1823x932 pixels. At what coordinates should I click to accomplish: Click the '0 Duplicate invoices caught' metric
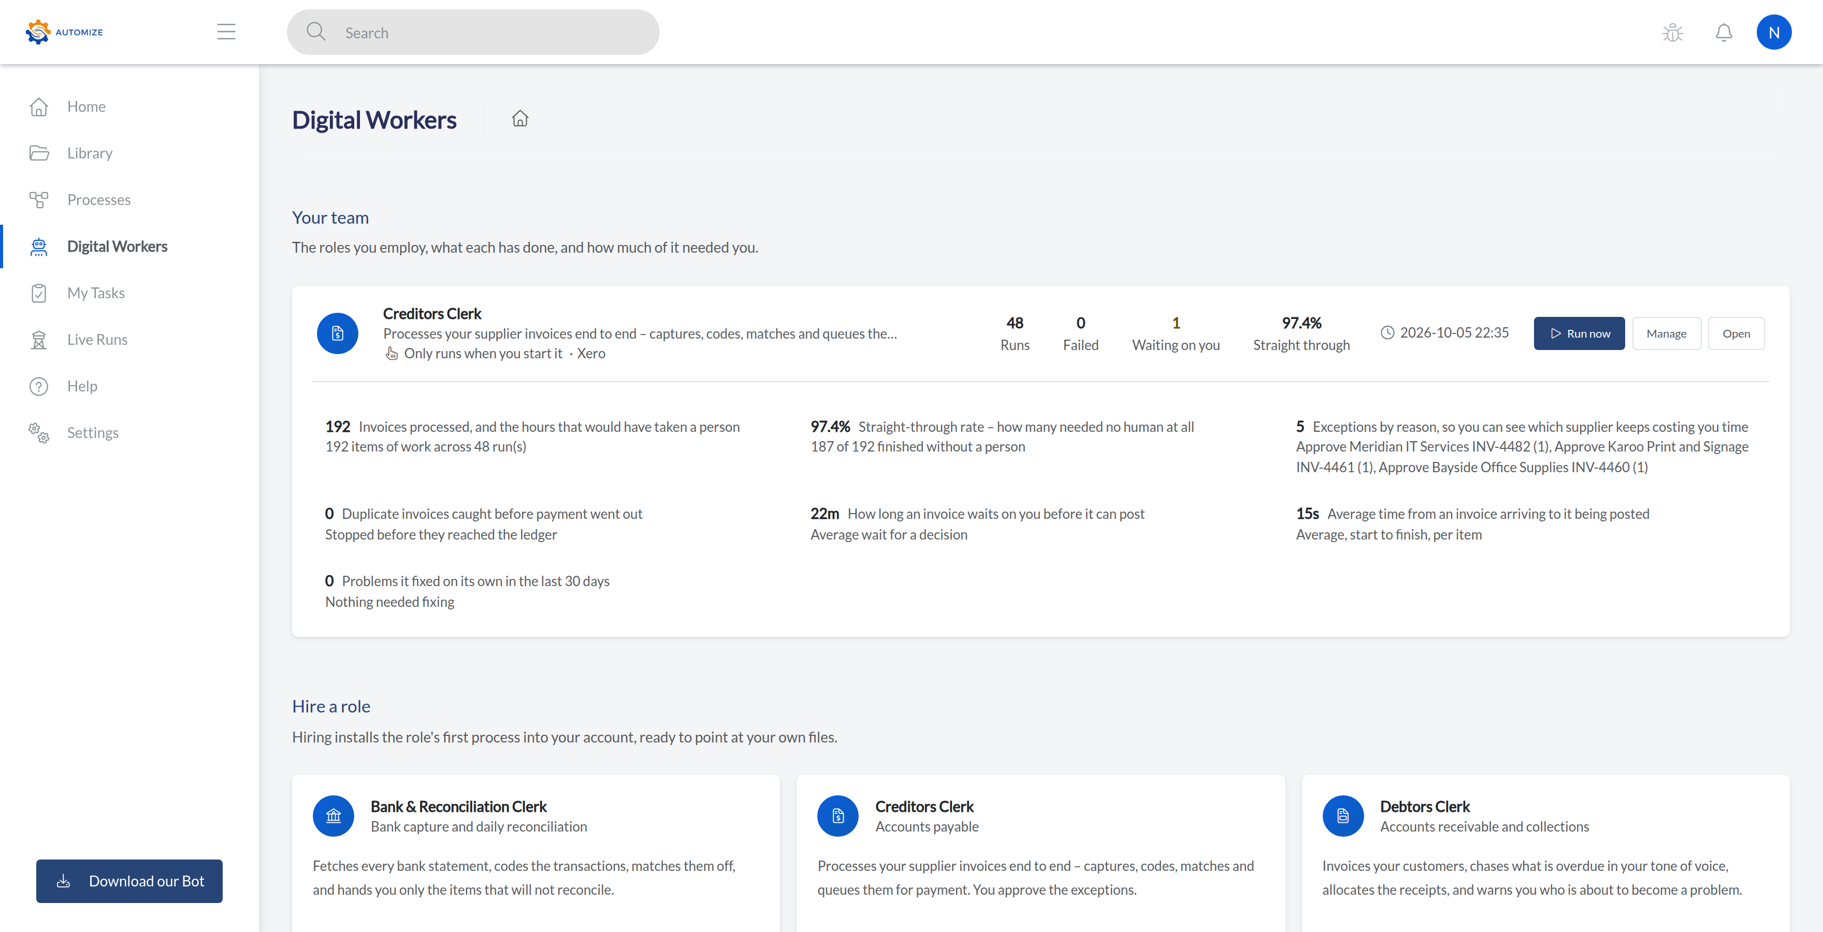483,523
